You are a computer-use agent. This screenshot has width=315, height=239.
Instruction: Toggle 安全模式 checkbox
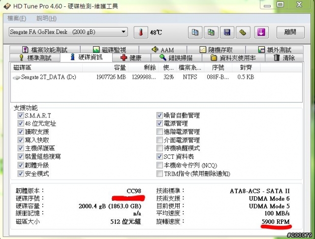coord(20,174)
